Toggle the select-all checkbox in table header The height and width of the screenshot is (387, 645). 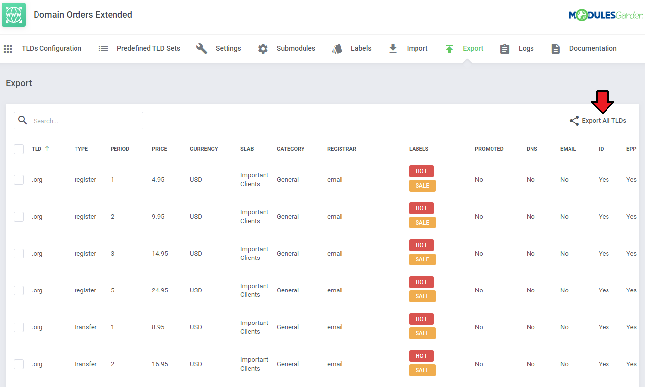point(19,149)
